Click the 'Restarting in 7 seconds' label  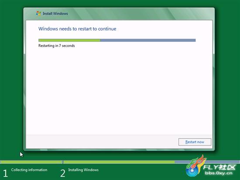click(57, 45)
